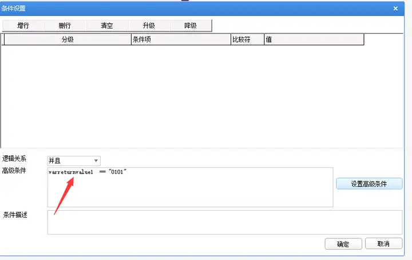The height and width of the screenshot is (260, 412).
Task: Open the 逻辑关系 dropdown showing 并且
Action: tap(74, 160)
